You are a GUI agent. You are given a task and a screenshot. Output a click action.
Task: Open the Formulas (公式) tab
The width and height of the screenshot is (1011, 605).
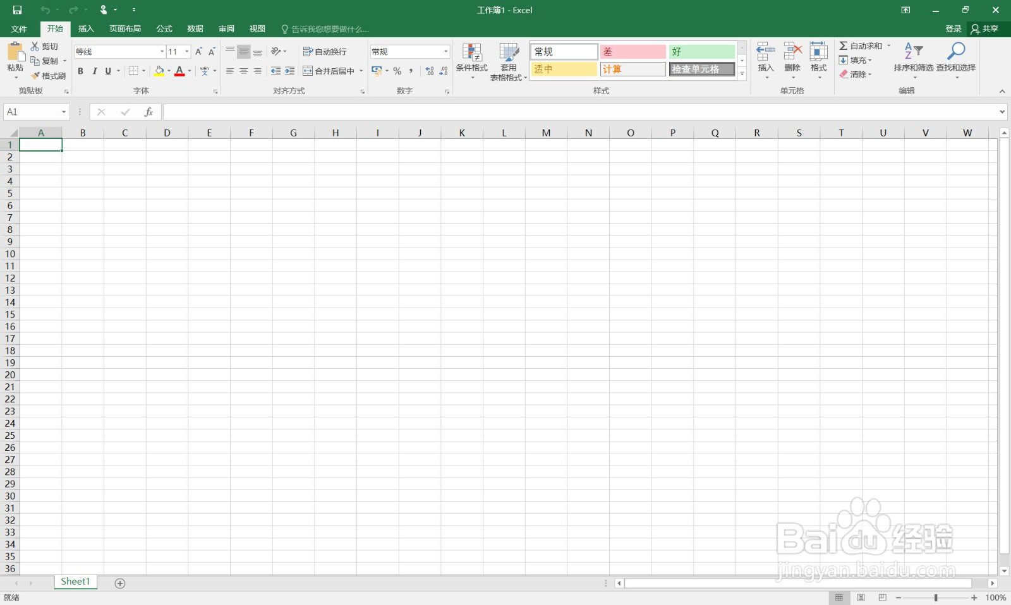pos(164,29)
